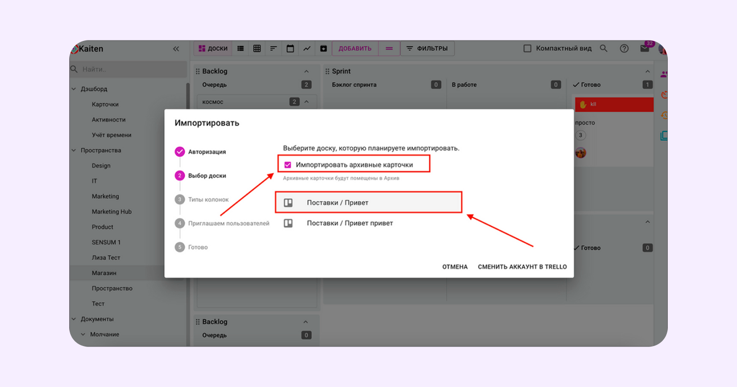Click the board icon beside Поставки / Привет привет
Viewport: 737px width, 387px height.
coord(288,223)
